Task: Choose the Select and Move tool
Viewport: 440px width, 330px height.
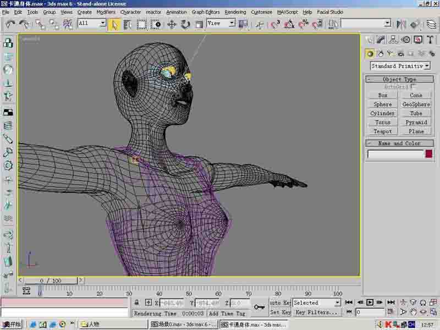Action: pyautogui.click(x=172, y=24)
